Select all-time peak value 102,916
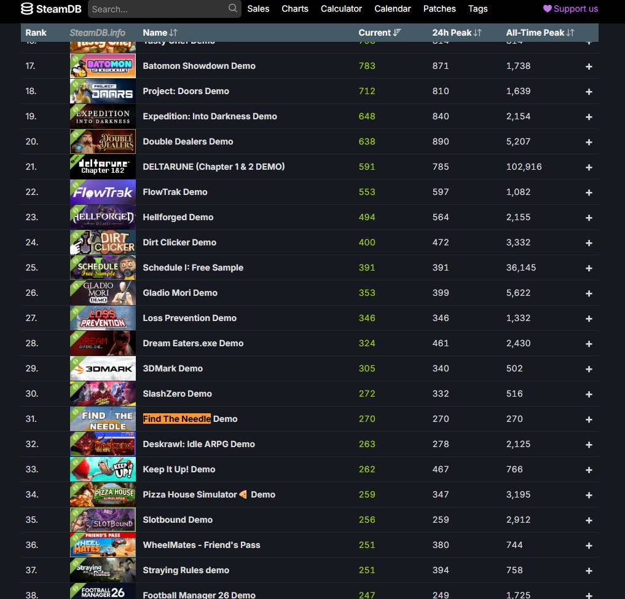Screen dimensions: 625x599 tap(524, 167)
